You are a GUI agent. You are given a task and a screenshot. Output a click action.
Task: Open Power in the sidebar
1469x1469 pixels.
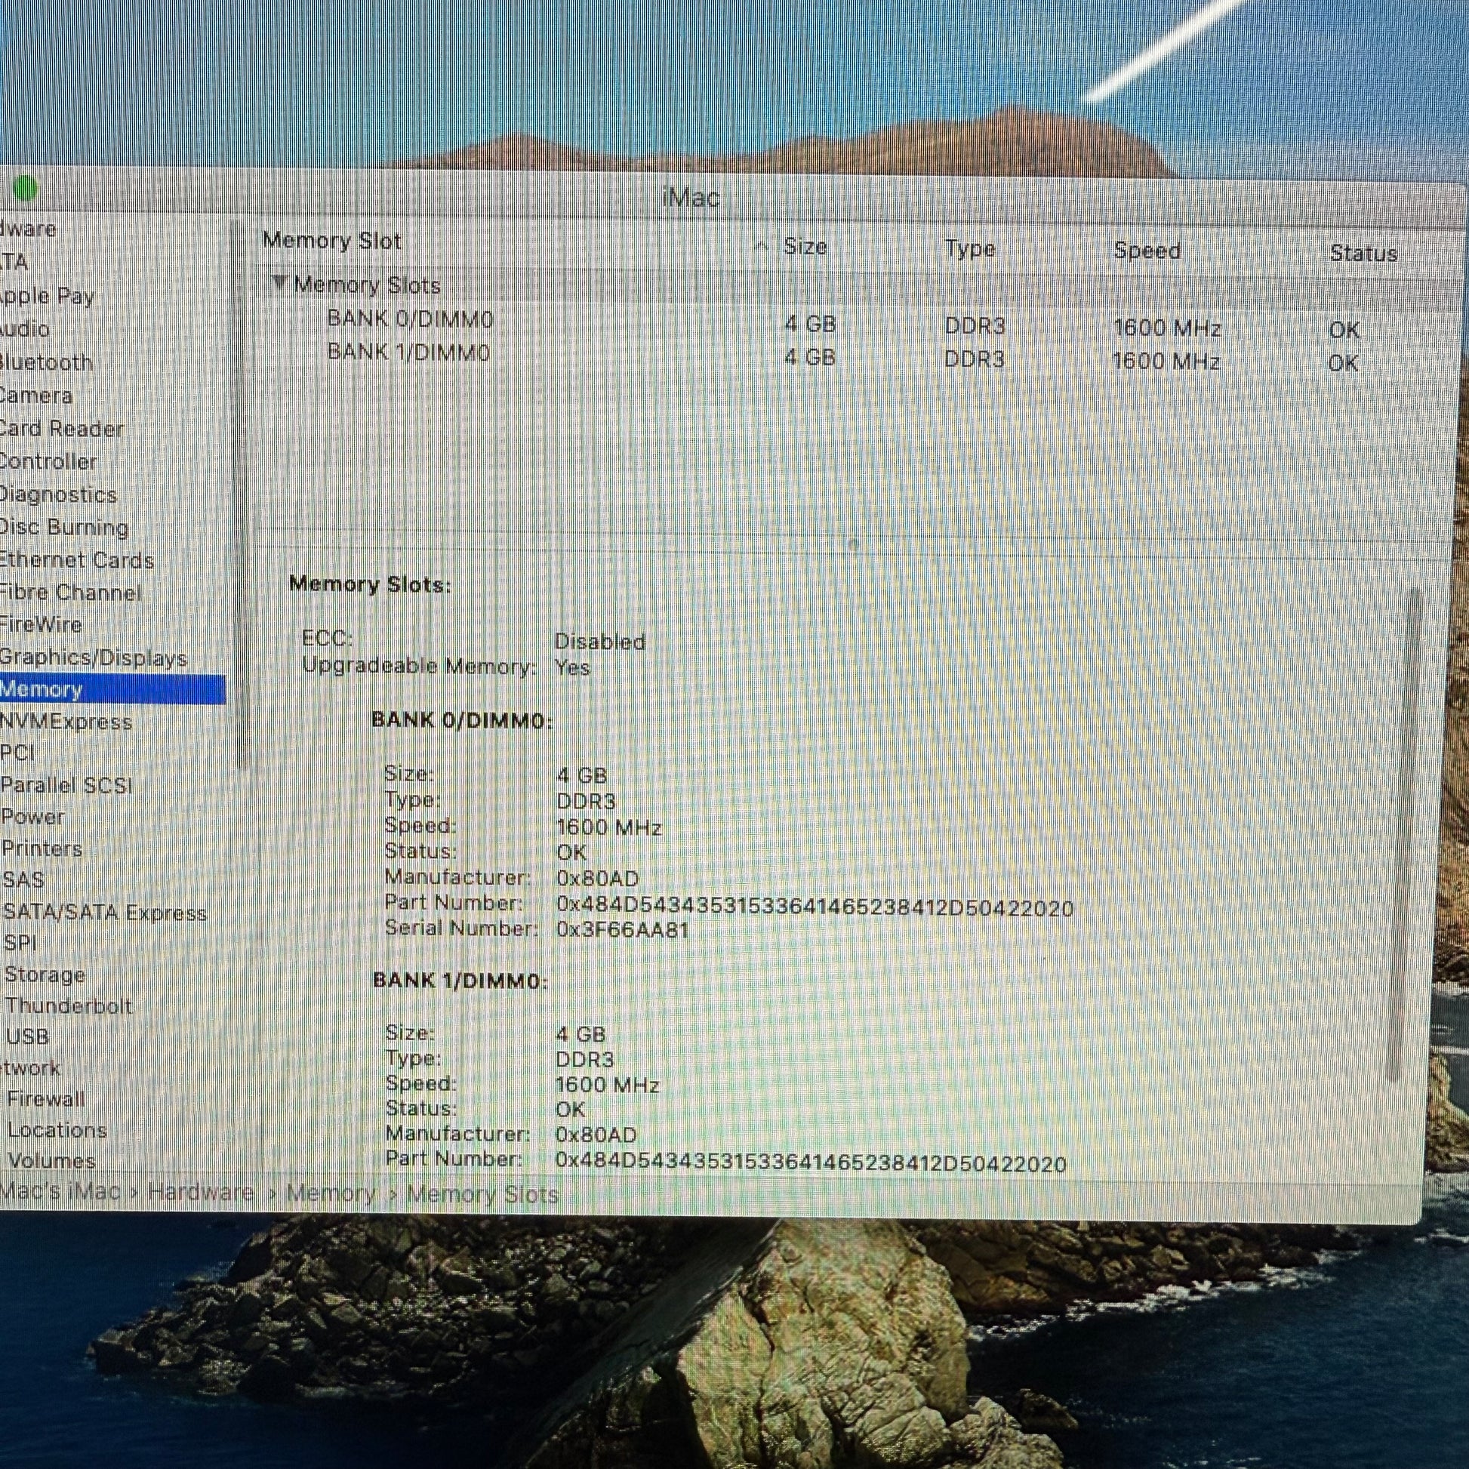[x=32, y=817]
